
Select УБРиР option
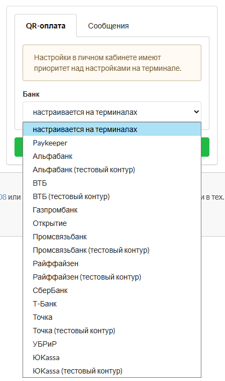coord(112,344)
